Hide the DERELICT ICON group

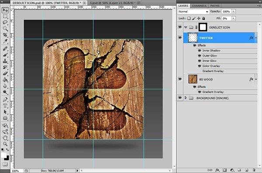click(180, 27)
